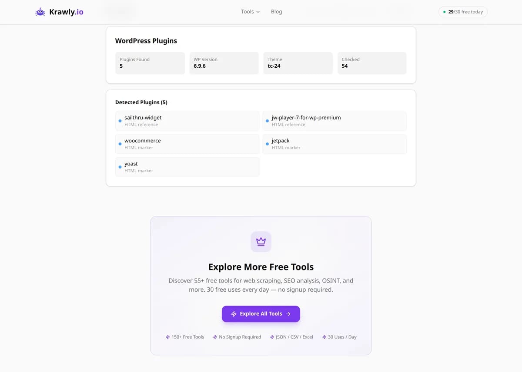Screen dimensions: 522x372
Task: Click the blue dot beside woocommerce
Action: [120, 144]
